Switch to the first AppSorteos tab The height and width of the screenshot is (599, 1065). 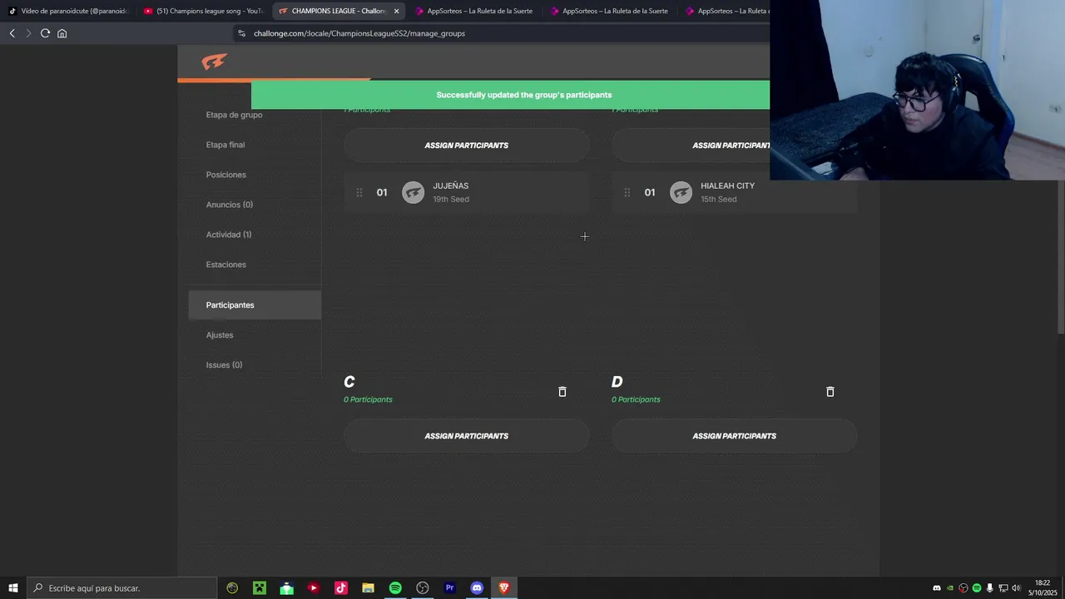[474, 11]
